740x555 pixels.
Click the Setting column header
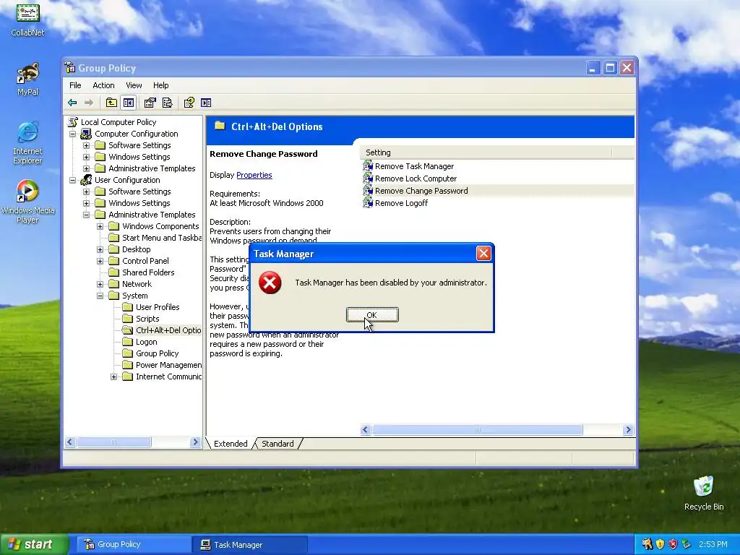pos(486,152)
